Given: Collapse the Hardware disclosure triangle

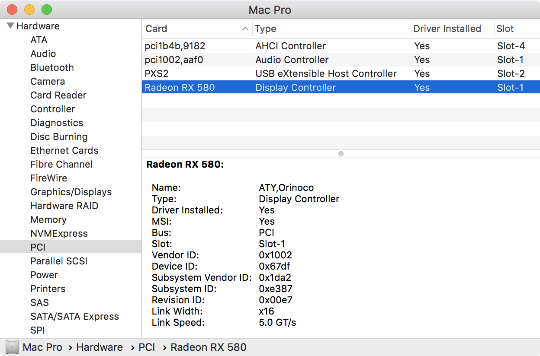Looking at the screenshot, I should pos(10,26).
